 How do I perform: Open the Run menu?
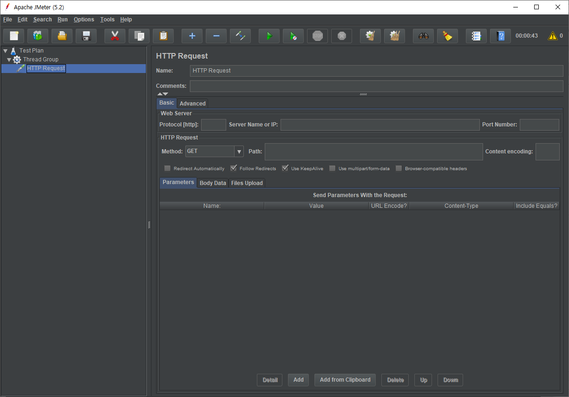pyautogui.click(x=63, y=20)
